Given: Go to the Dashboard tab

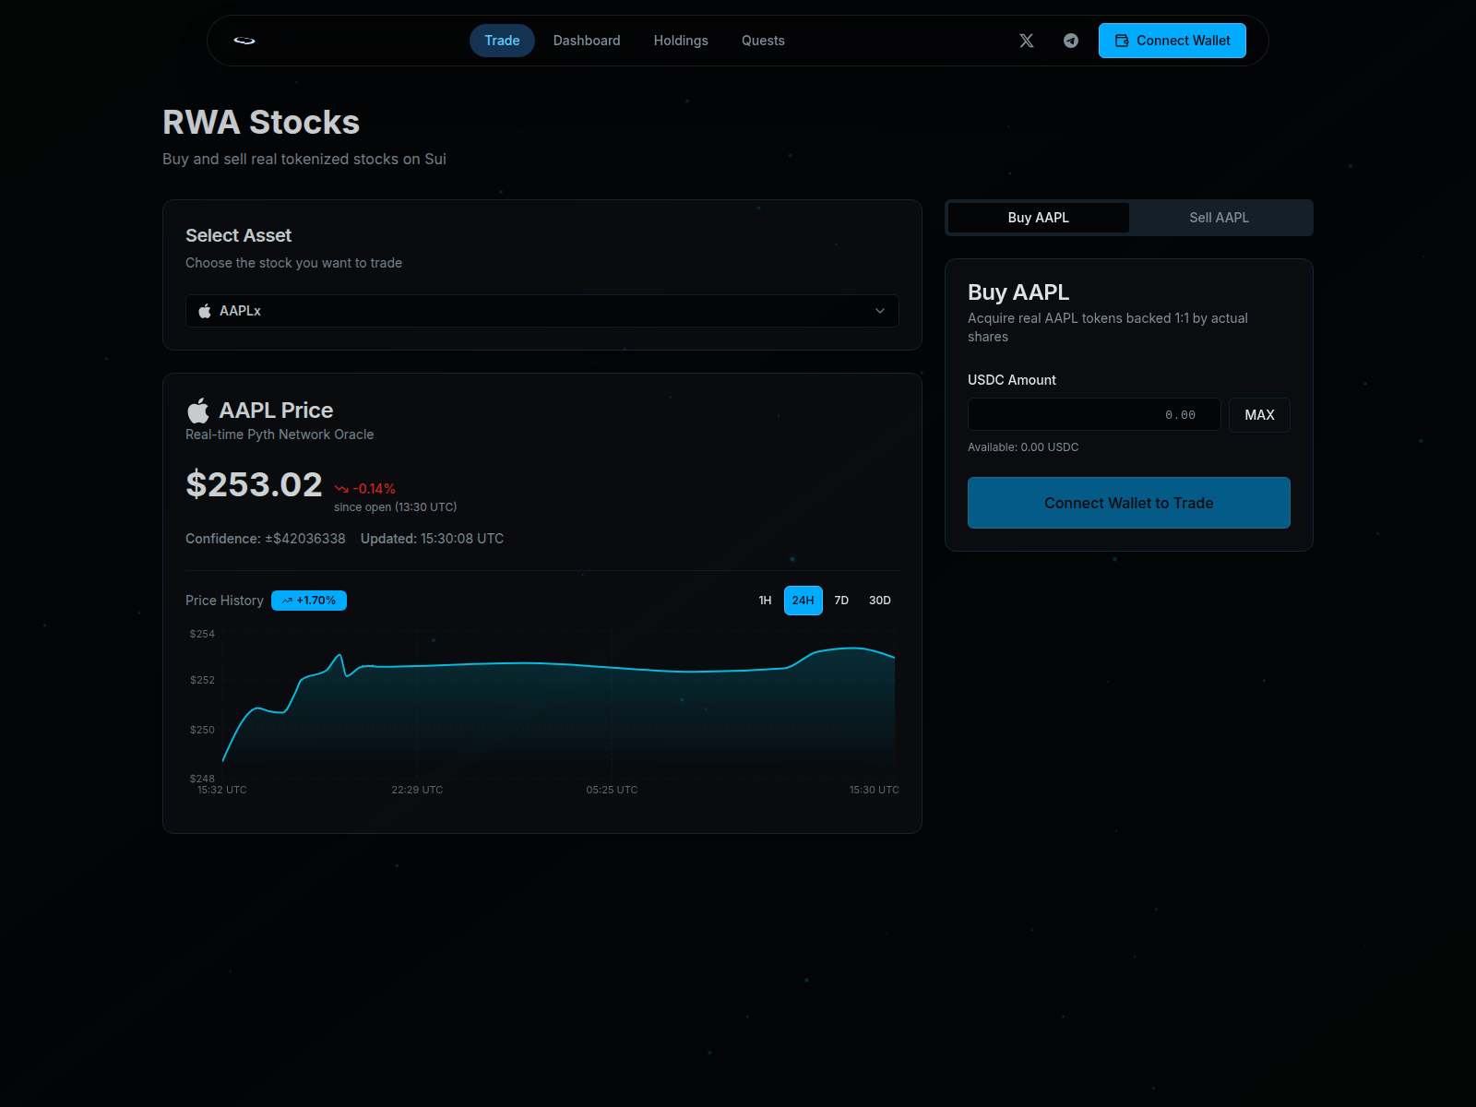Looking at the screenshot, I should pos(587,41).
